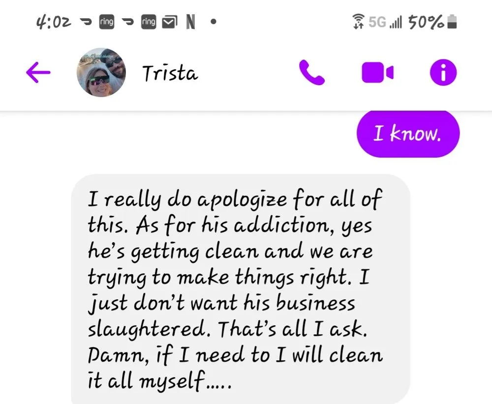492x404 pixels.
Task: Open conversation info for Trista
Action: pyautogui.click(x=443, y=72)
